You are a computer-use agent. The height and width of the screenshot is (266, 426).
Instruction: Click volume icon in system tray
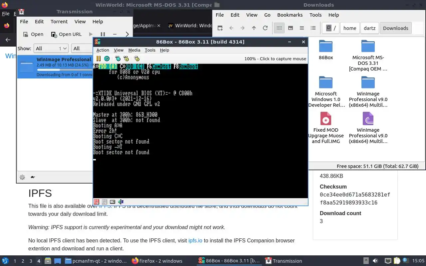(375, 261)
